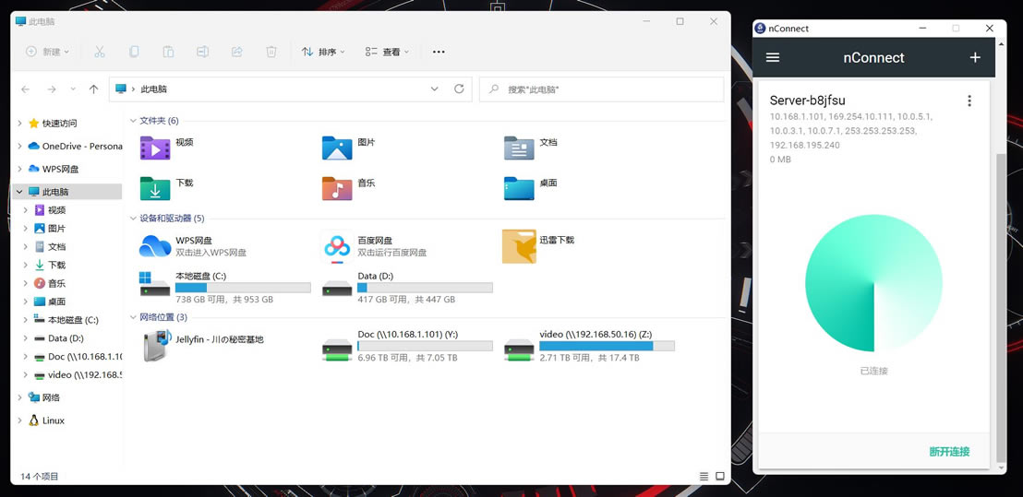Switch to large thumbnails view icon

(x=720, y=476)
